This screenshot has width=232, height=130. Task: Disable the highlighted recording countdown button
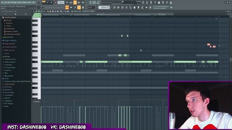75,3
